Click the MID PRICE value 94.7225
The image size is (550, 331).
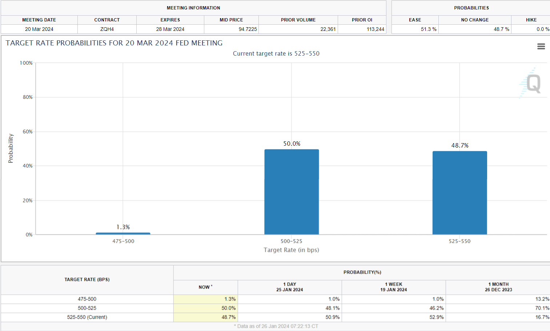pos(248,29)
